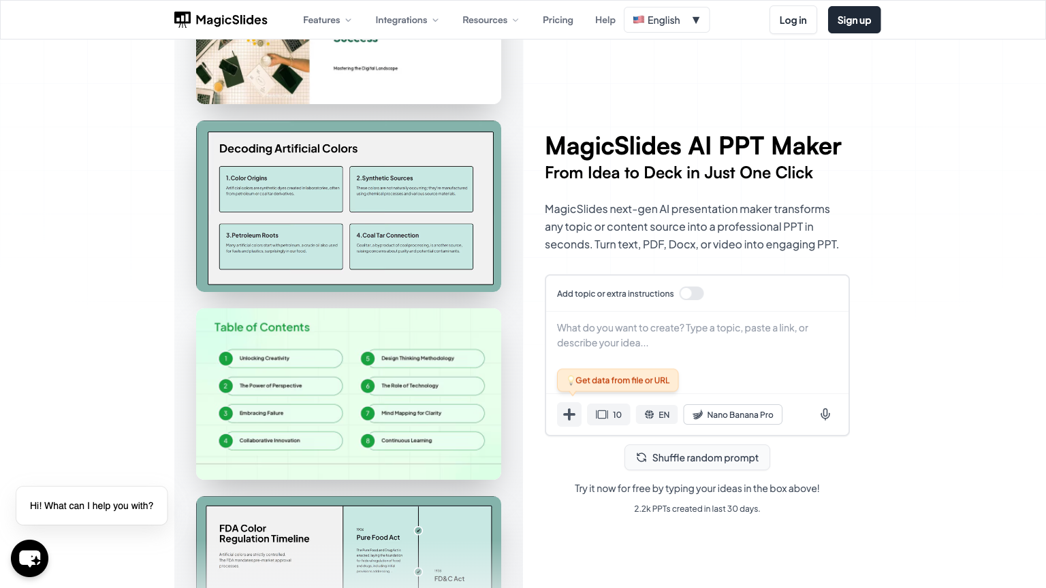Click the Log in button

pyautogui.click(x=793, y=20)
